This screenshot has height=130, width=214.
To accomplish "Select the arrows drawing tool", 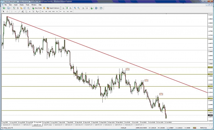I will coord(37,11).
